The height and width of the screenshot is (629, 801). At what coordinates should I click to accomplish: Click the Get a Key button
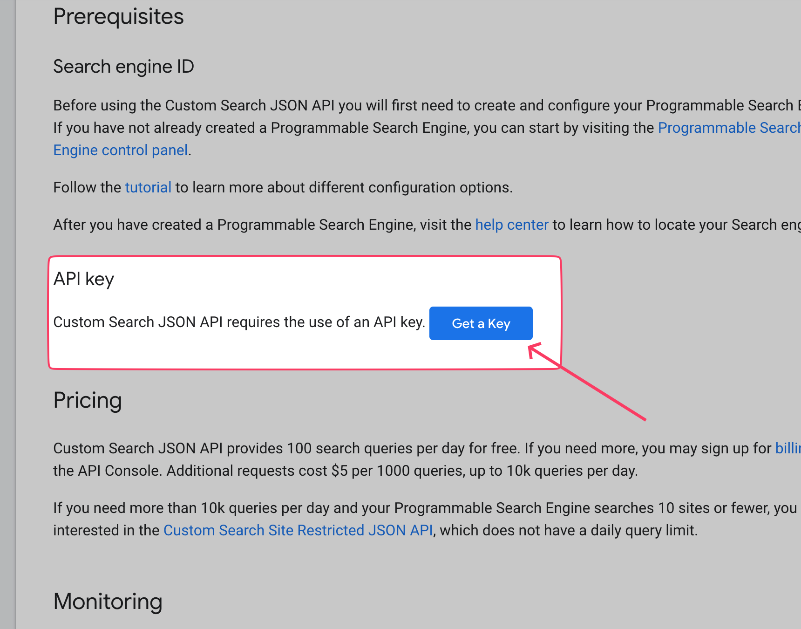click(x=481, y=323)
